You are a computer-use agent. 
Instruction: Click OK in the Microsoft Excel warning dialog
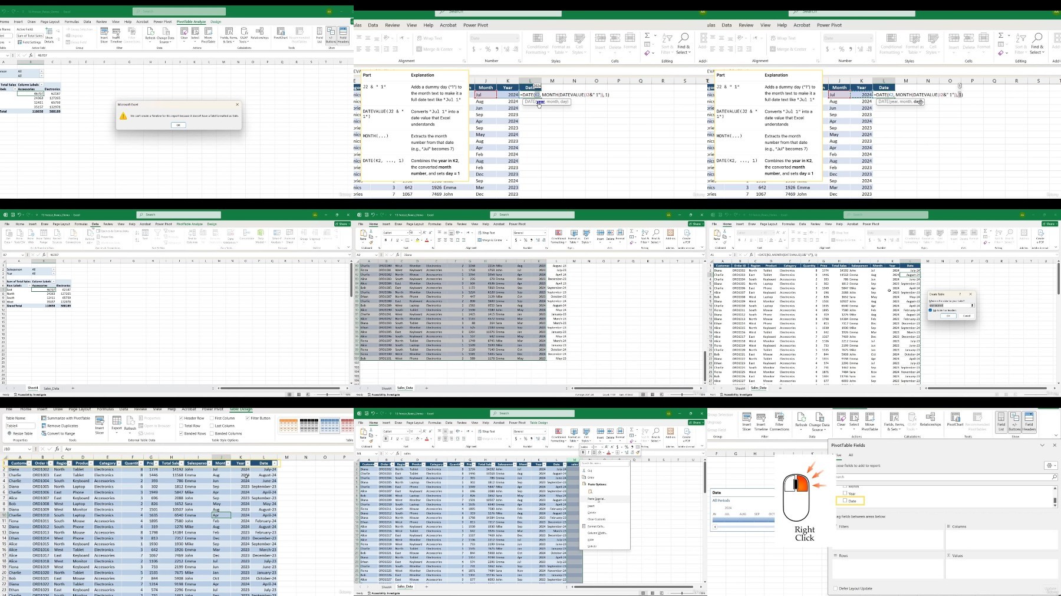pos(178,125)
